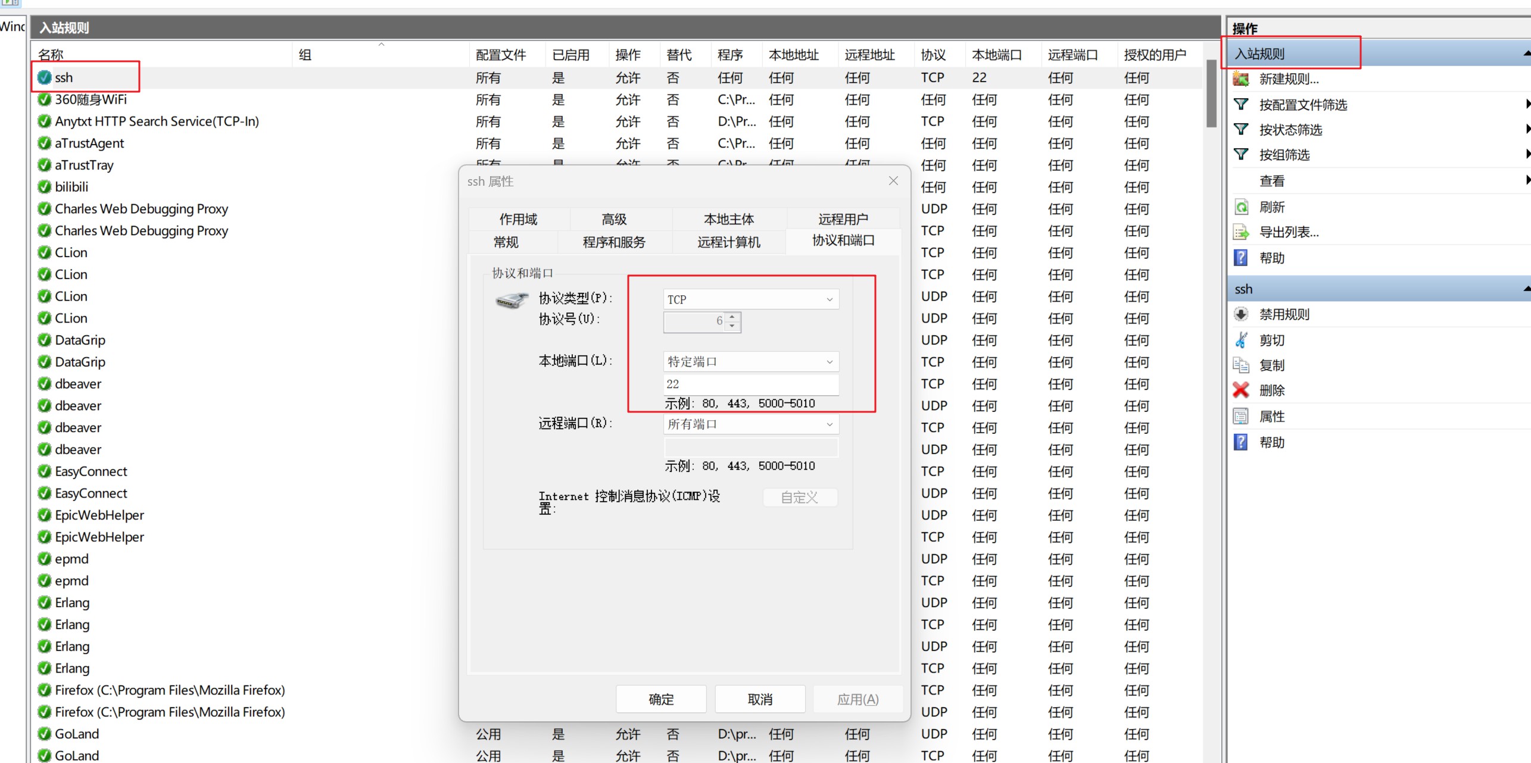
Task: Click the green check icon of aTrustAgent
Action: [44, 143]
